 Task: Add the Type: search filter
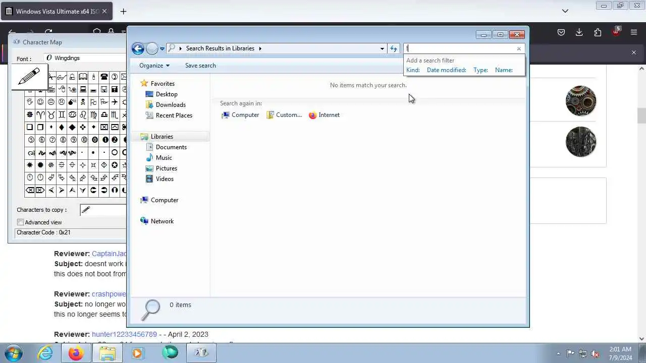click(480, 70)
